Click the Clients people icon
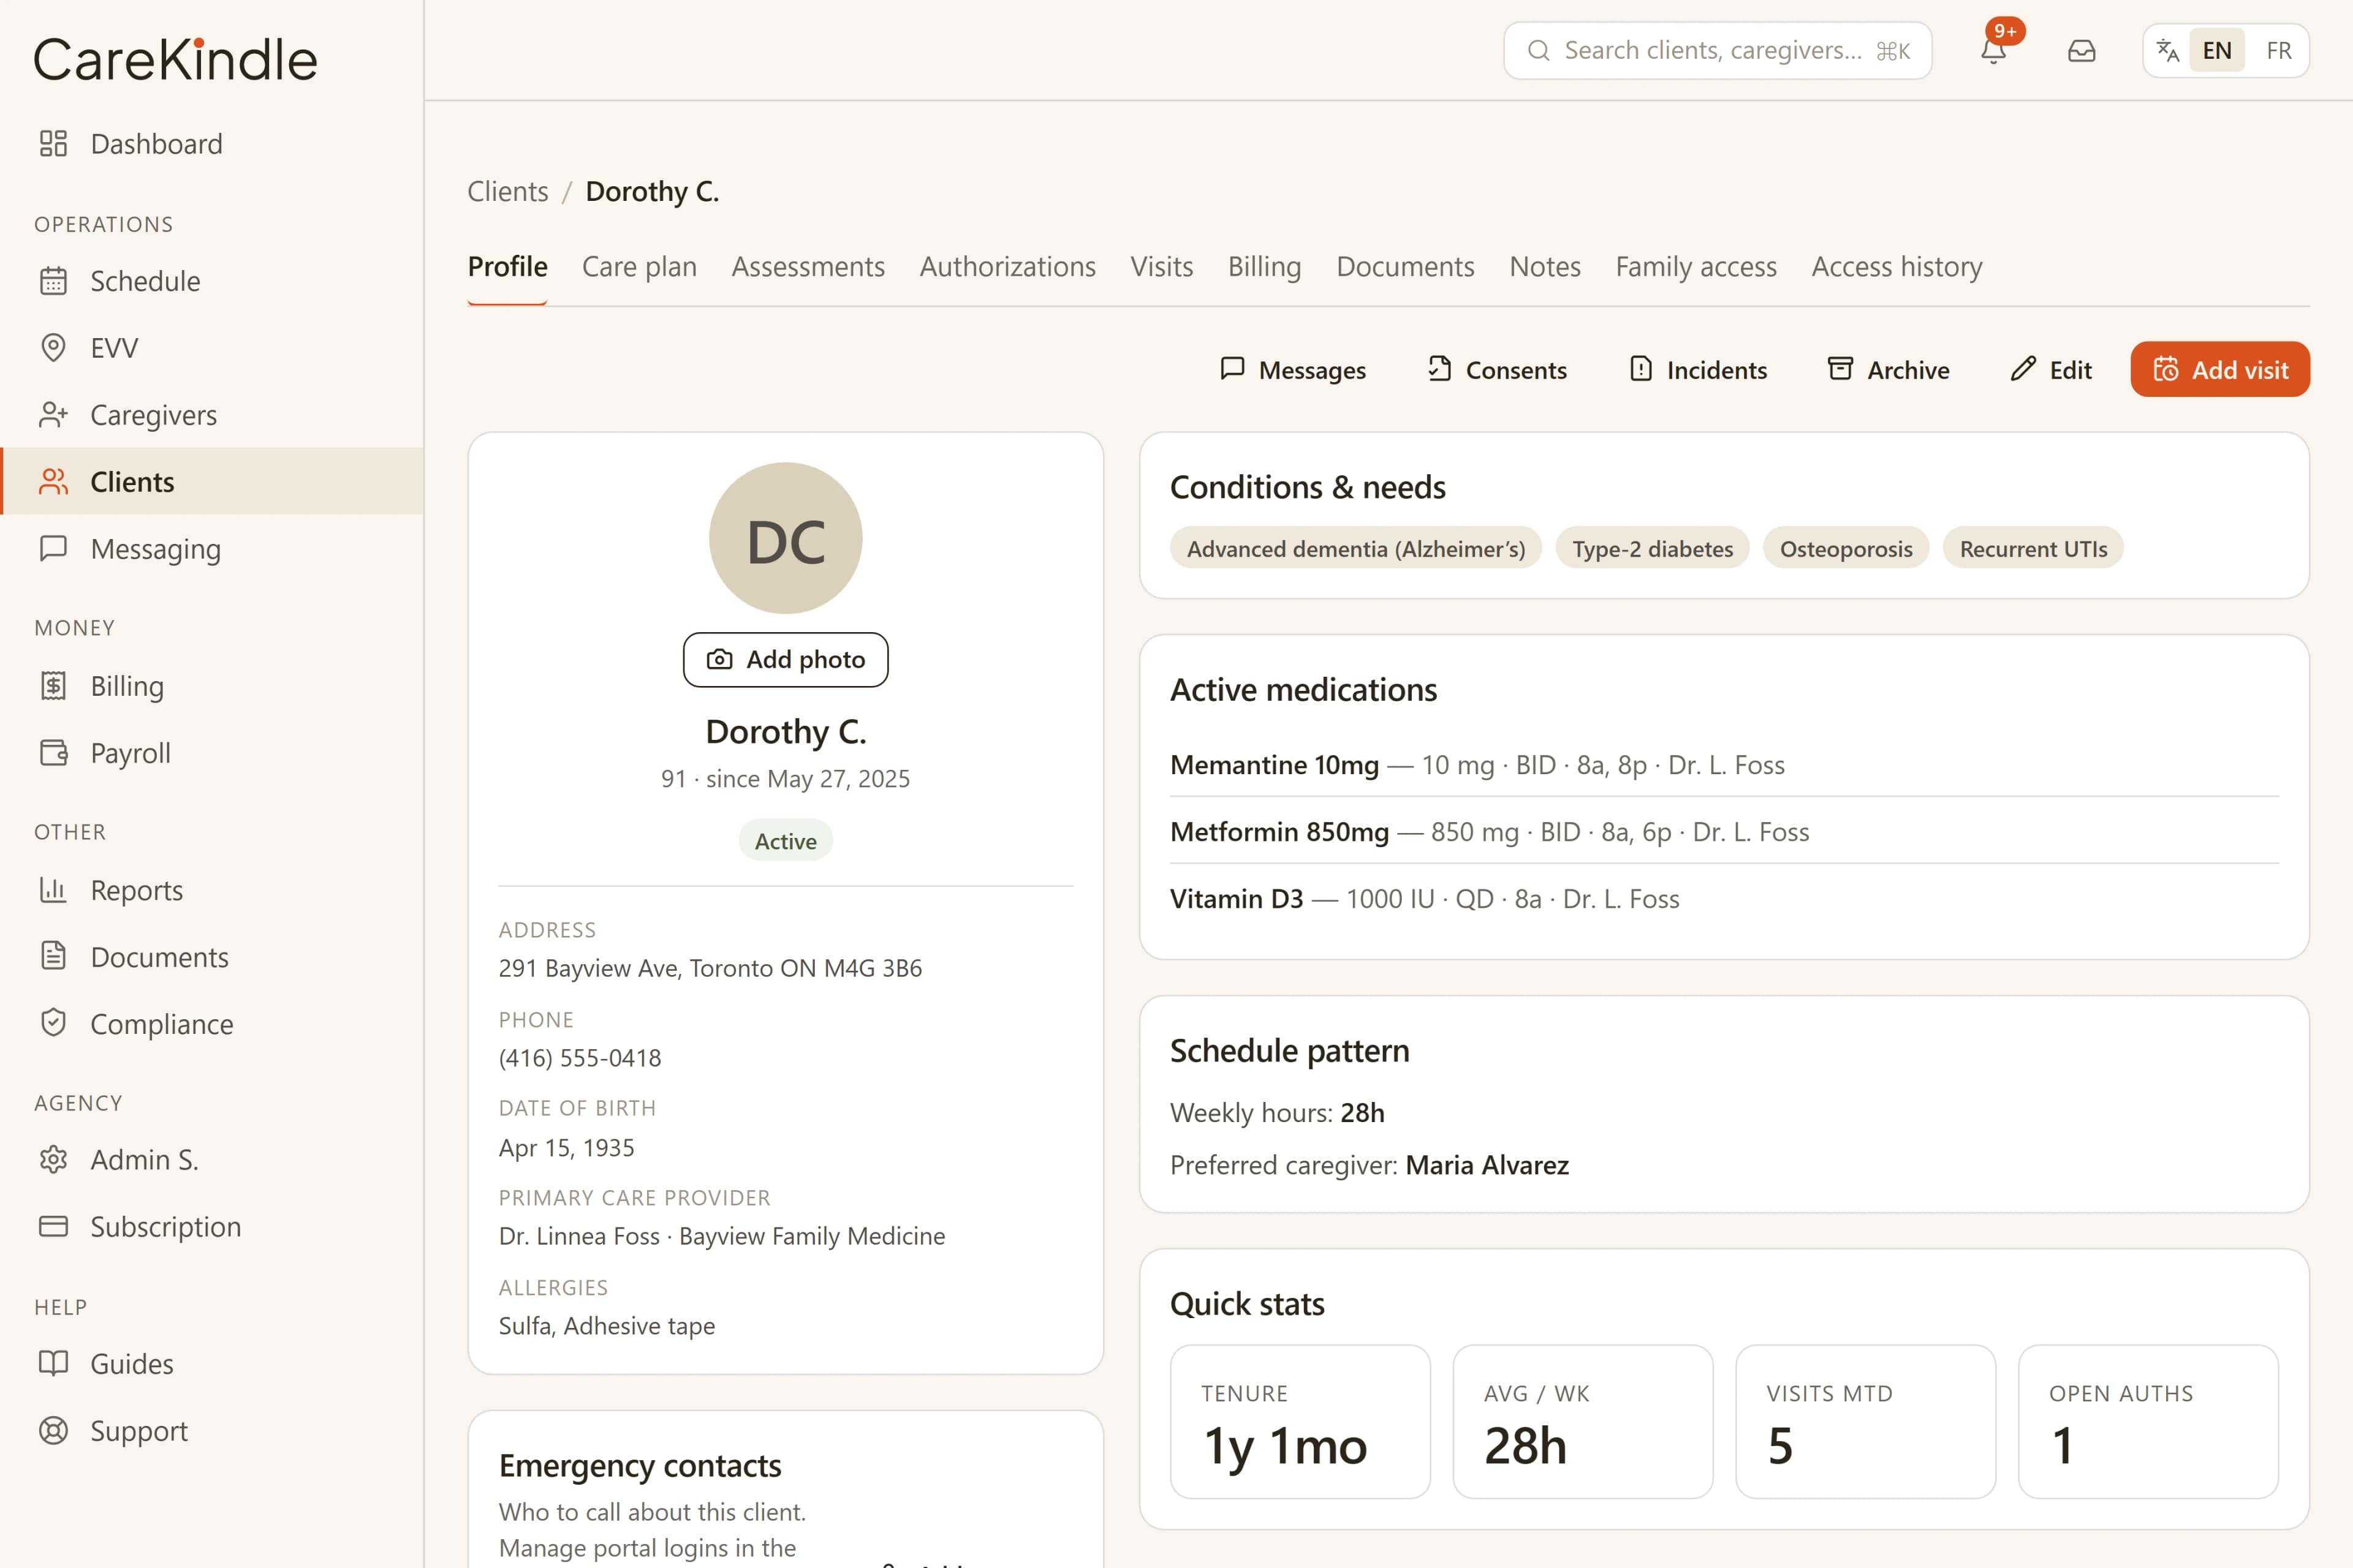 pos(53,482)
